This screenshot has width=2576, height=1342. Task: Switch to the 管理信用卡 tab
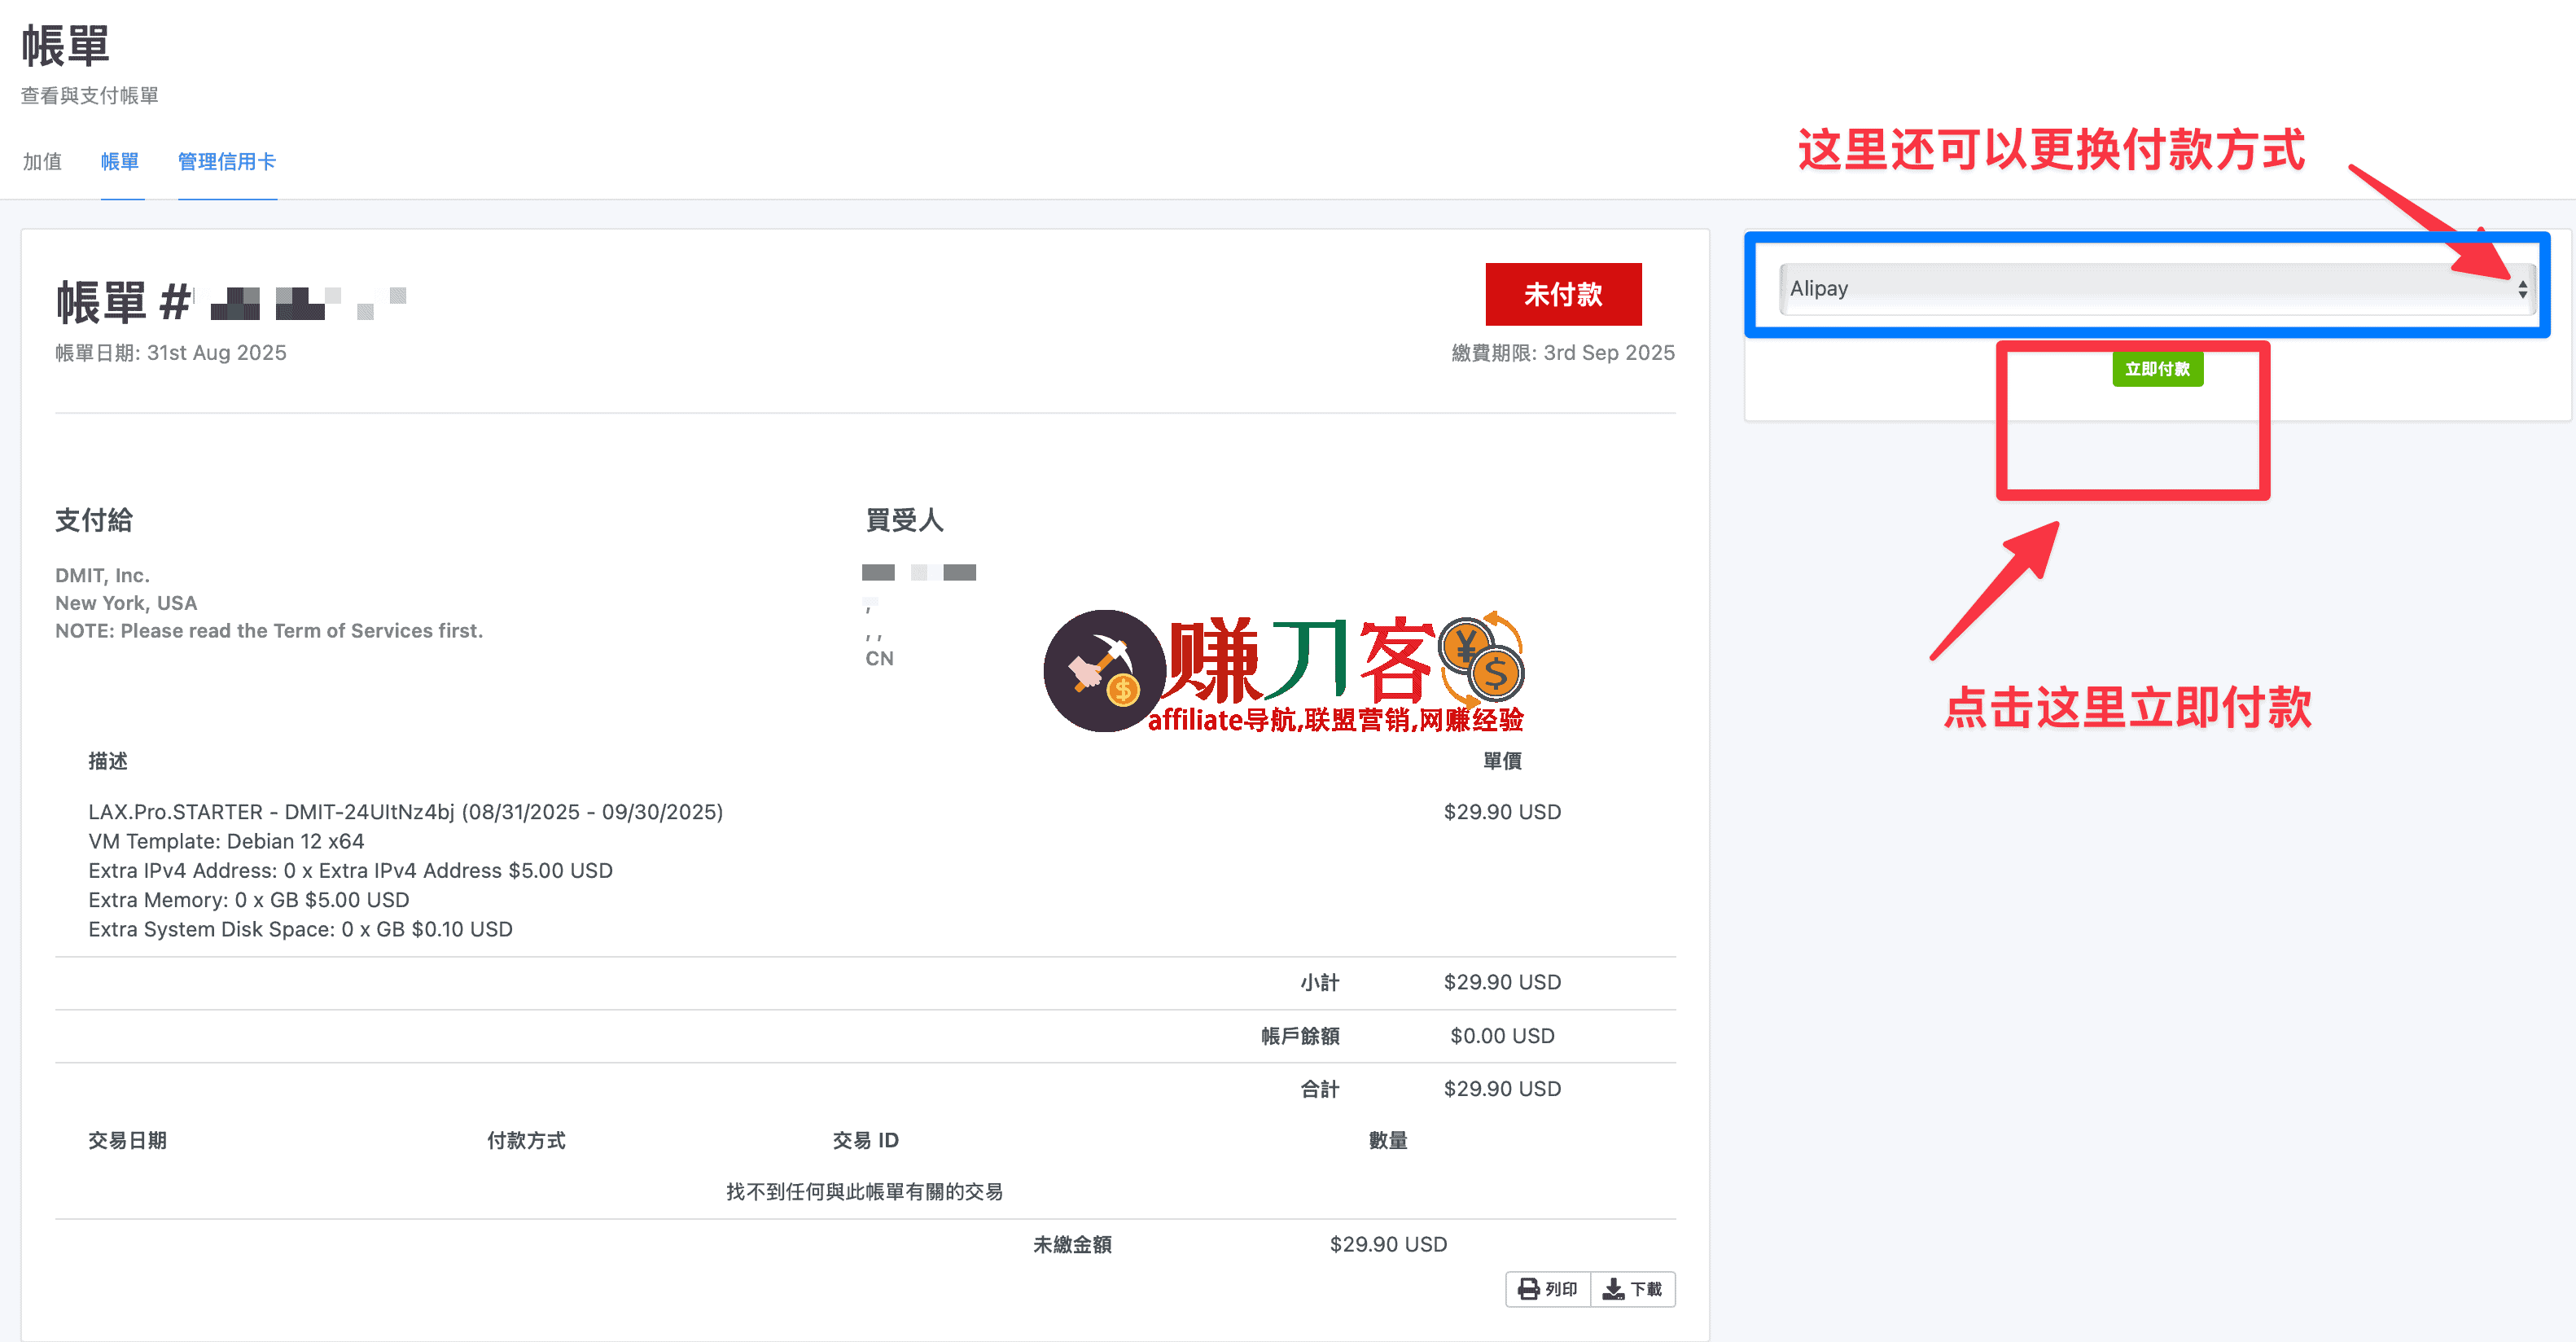click(227, 161)
